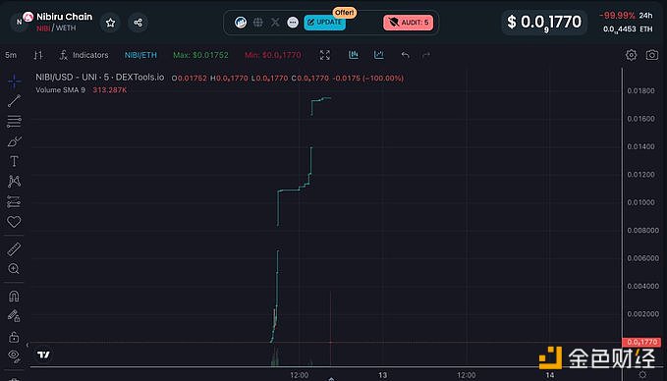The height and width of the screenshot is (381, 667).
Task: Click the Nibiru Chain token name
Action: point(64,17)
